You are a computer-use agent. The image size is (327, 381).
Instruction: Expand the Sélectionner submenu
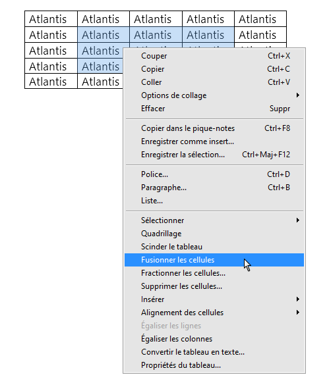click(x=214, y=220)
